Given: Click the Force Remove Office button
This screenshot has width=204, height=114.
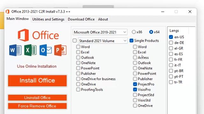Looking at the screenshot, I should click(x=37, y=106).
